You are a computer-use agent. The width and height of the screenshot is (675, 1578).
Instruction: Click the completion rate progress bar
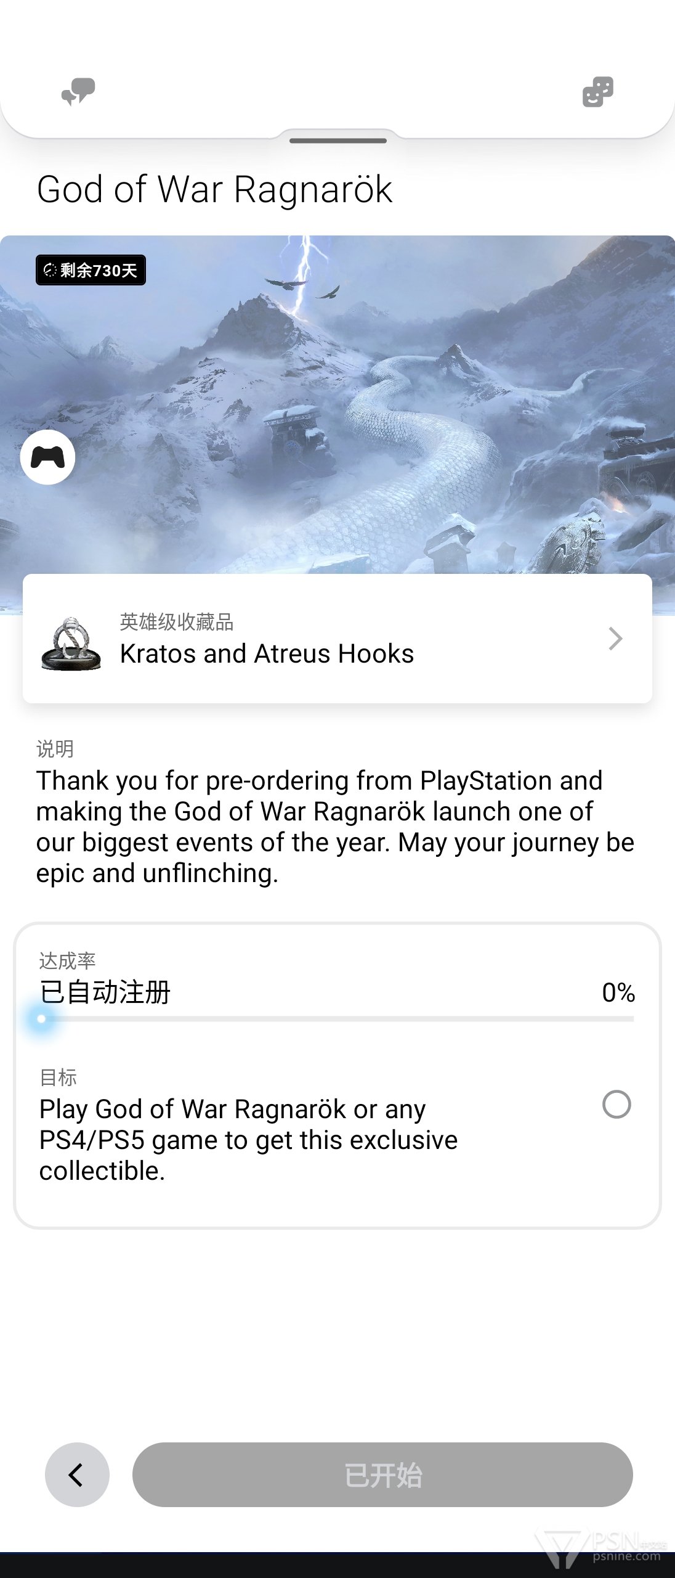(337, 1019)
